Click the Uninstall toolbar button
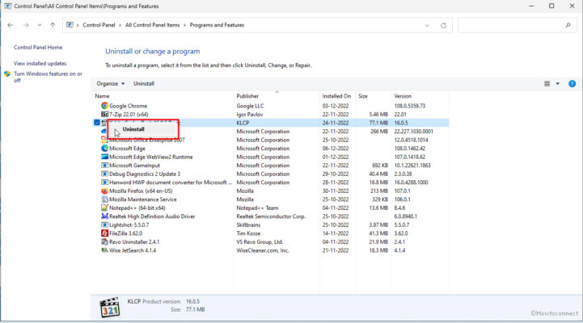 (144, 84)
